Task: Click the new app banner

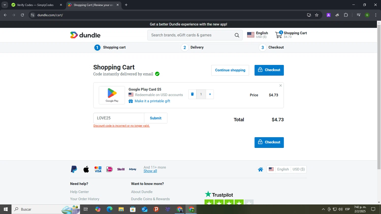Action: coord(188,24)
